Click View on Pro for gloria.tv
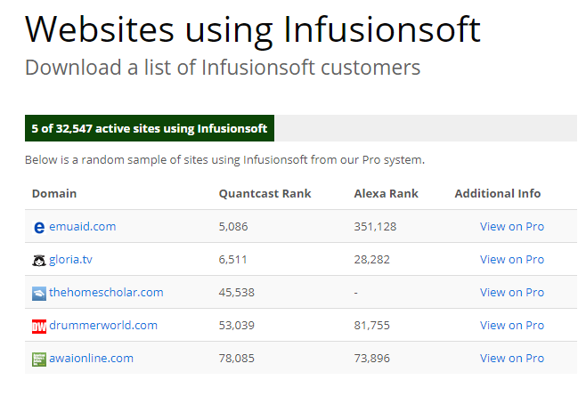 coord(512,259)
